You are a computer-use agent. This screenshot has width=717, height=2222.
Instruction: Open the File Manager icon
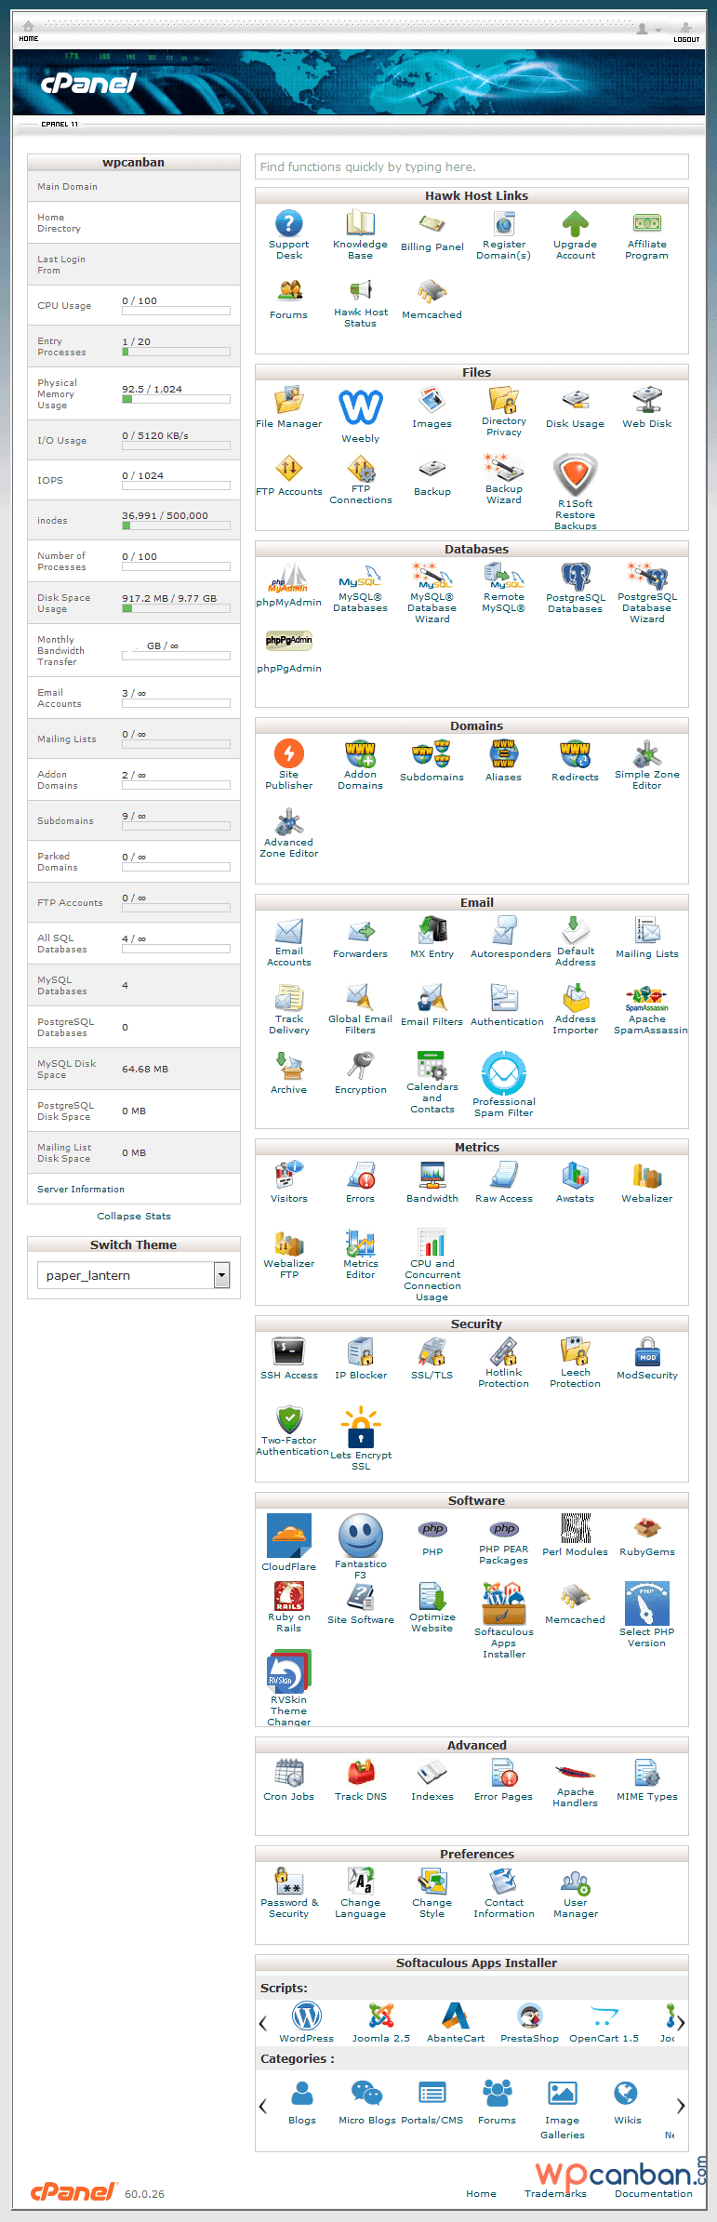click(289, 401)
